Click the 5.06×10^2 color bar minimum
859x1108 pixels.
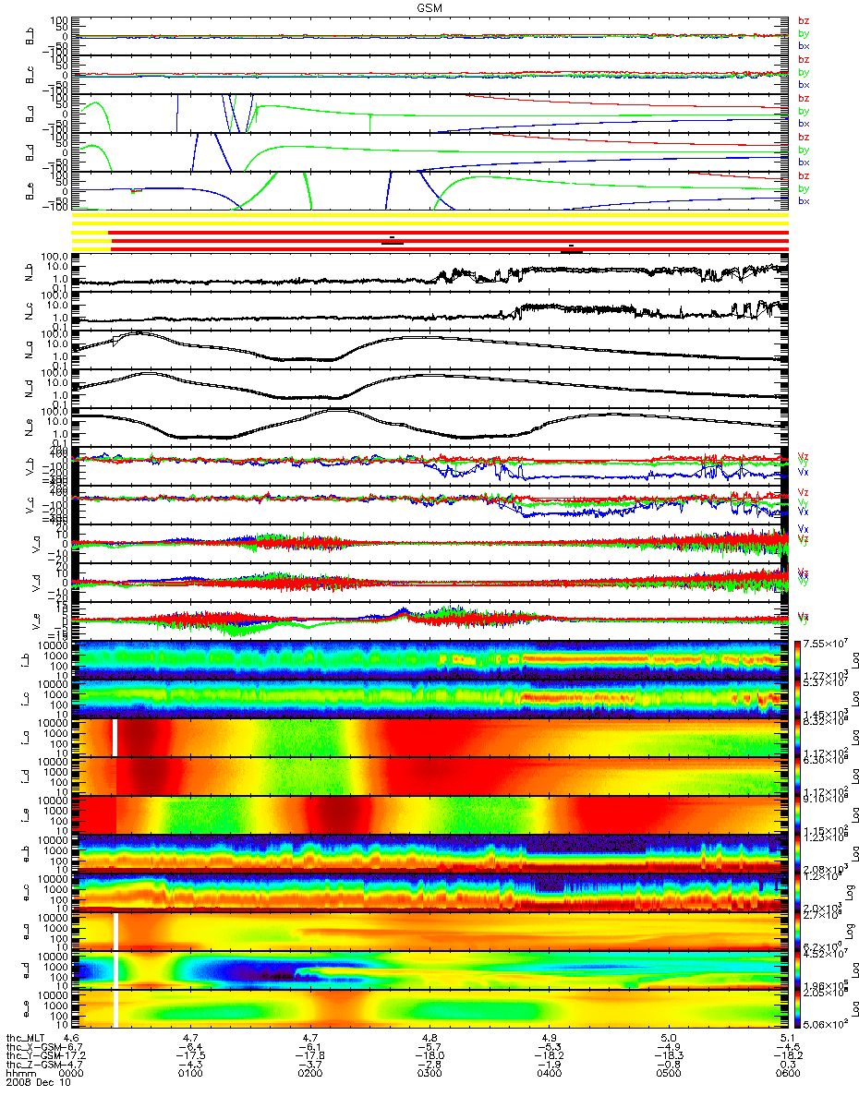click(828, 1025)
